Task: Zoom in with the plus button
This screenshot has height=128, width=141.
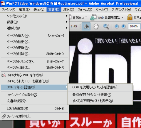Action: click(x=123, y=26)
